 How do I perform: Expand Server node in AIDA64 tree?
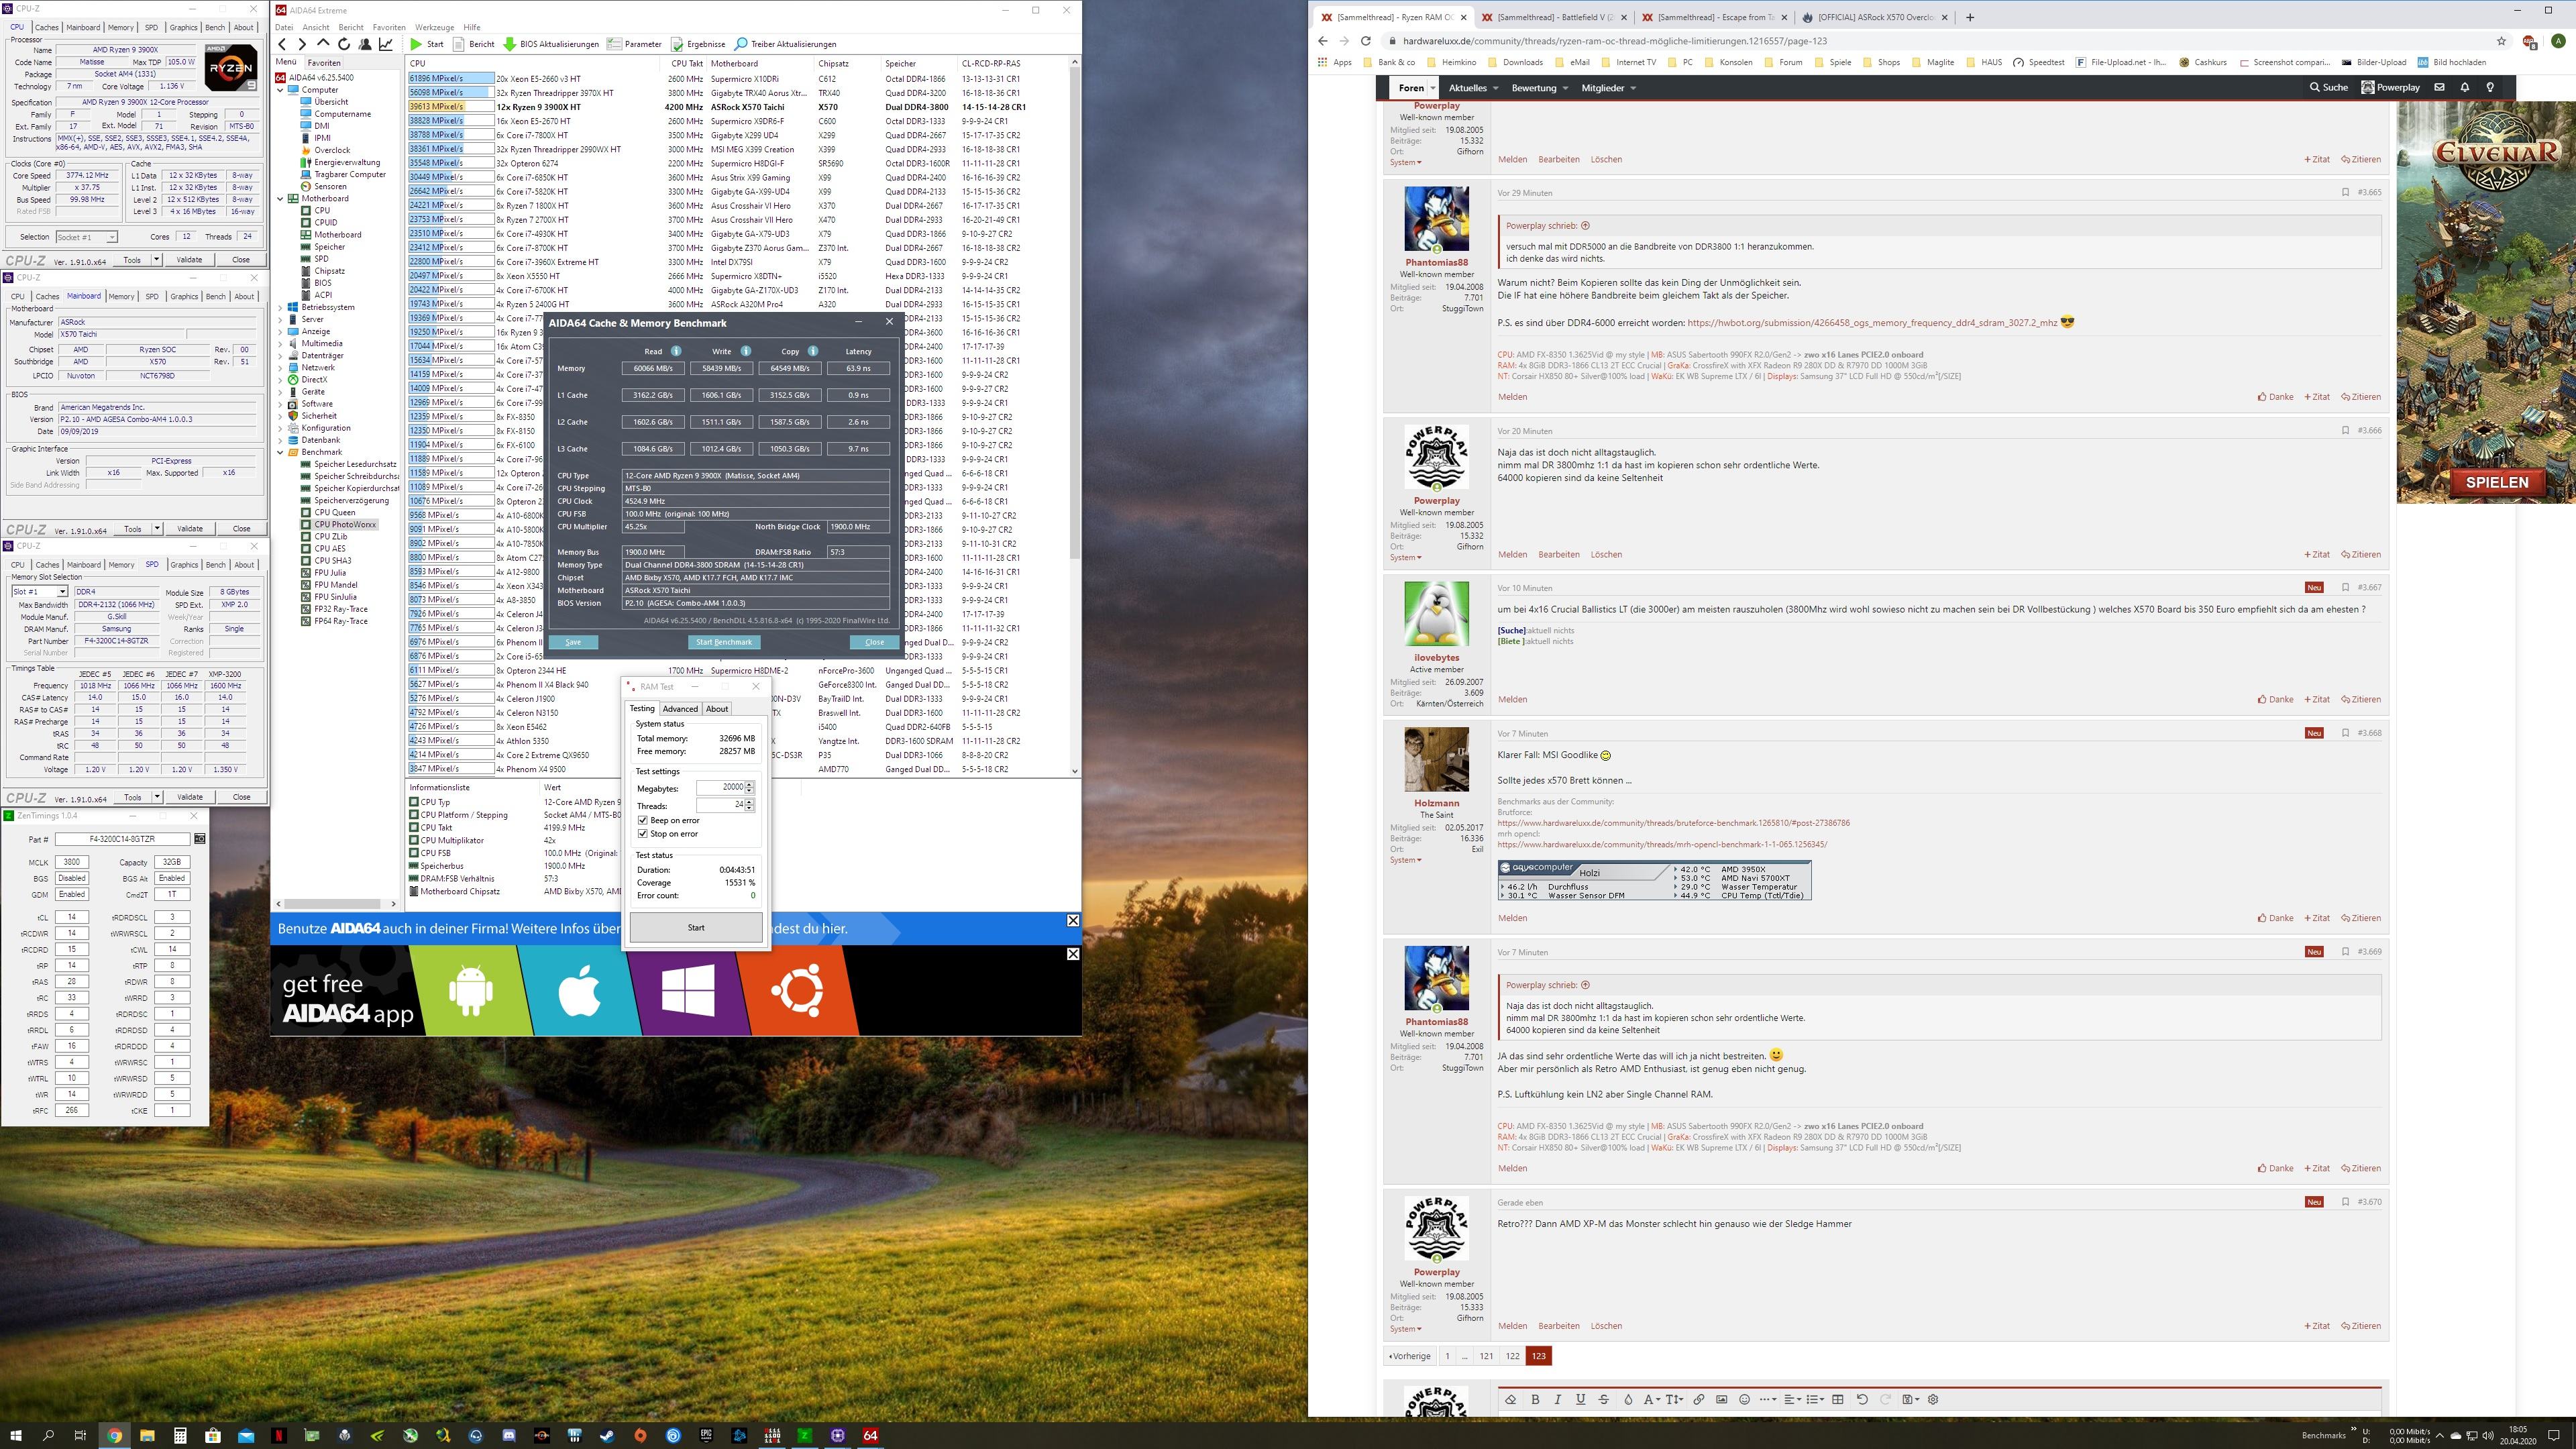point(281,319)
